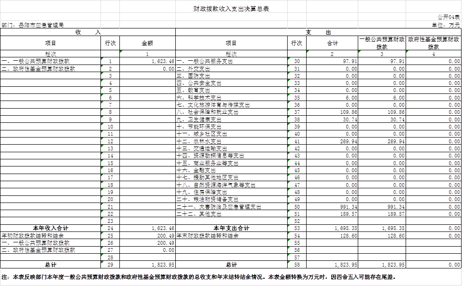Select the department cell 部门：岳阳市应急管理局

click(33, 25)
